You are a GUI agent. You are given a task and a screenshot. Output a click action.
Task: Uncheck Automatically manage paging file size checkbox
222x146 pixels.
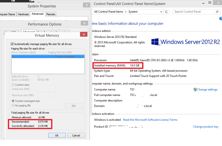click(x=12, y=44)
